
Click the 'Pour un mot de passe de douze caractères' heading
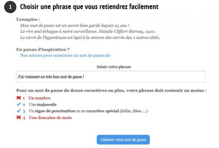pos(111,90)
